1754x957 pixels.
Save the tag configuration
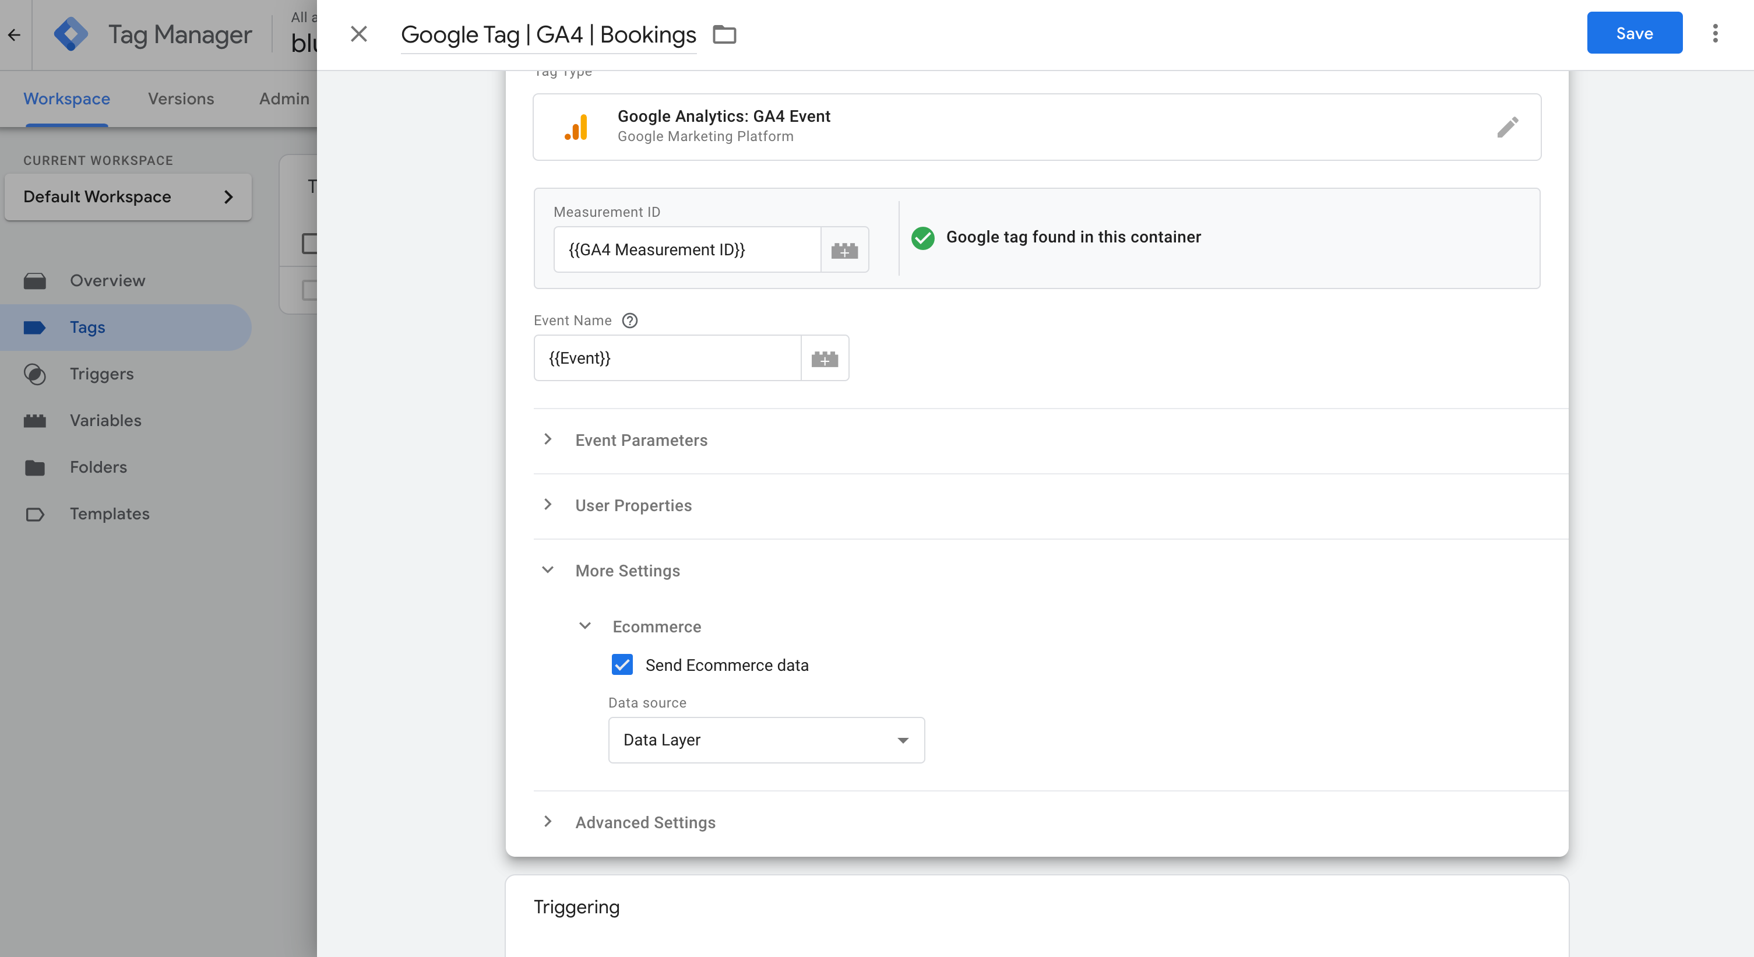tap(1634, 33)
